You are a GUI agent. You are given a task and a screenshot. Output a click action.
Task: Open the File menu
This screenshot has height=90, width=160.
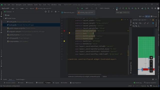(x=5, y=5)
